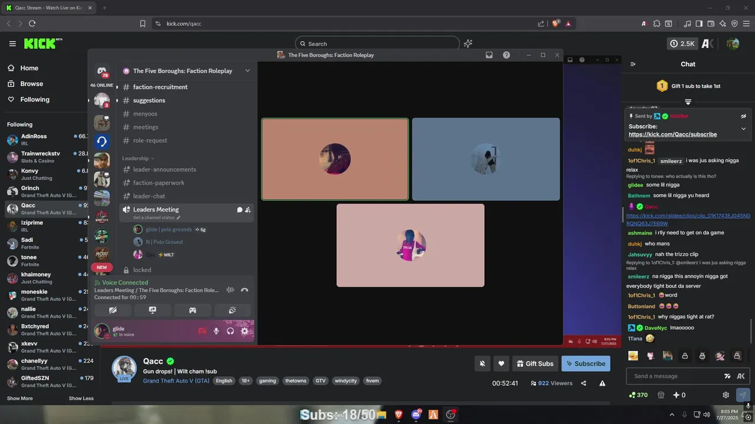
Task: Click Show More in Following list
Action: coord(20,399)
